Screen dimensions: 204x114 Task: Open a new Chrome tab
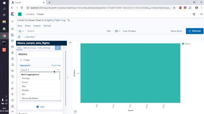tap(49, 3)
